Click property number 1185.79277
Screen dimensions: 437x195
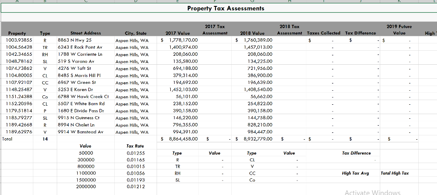[19, 118]
